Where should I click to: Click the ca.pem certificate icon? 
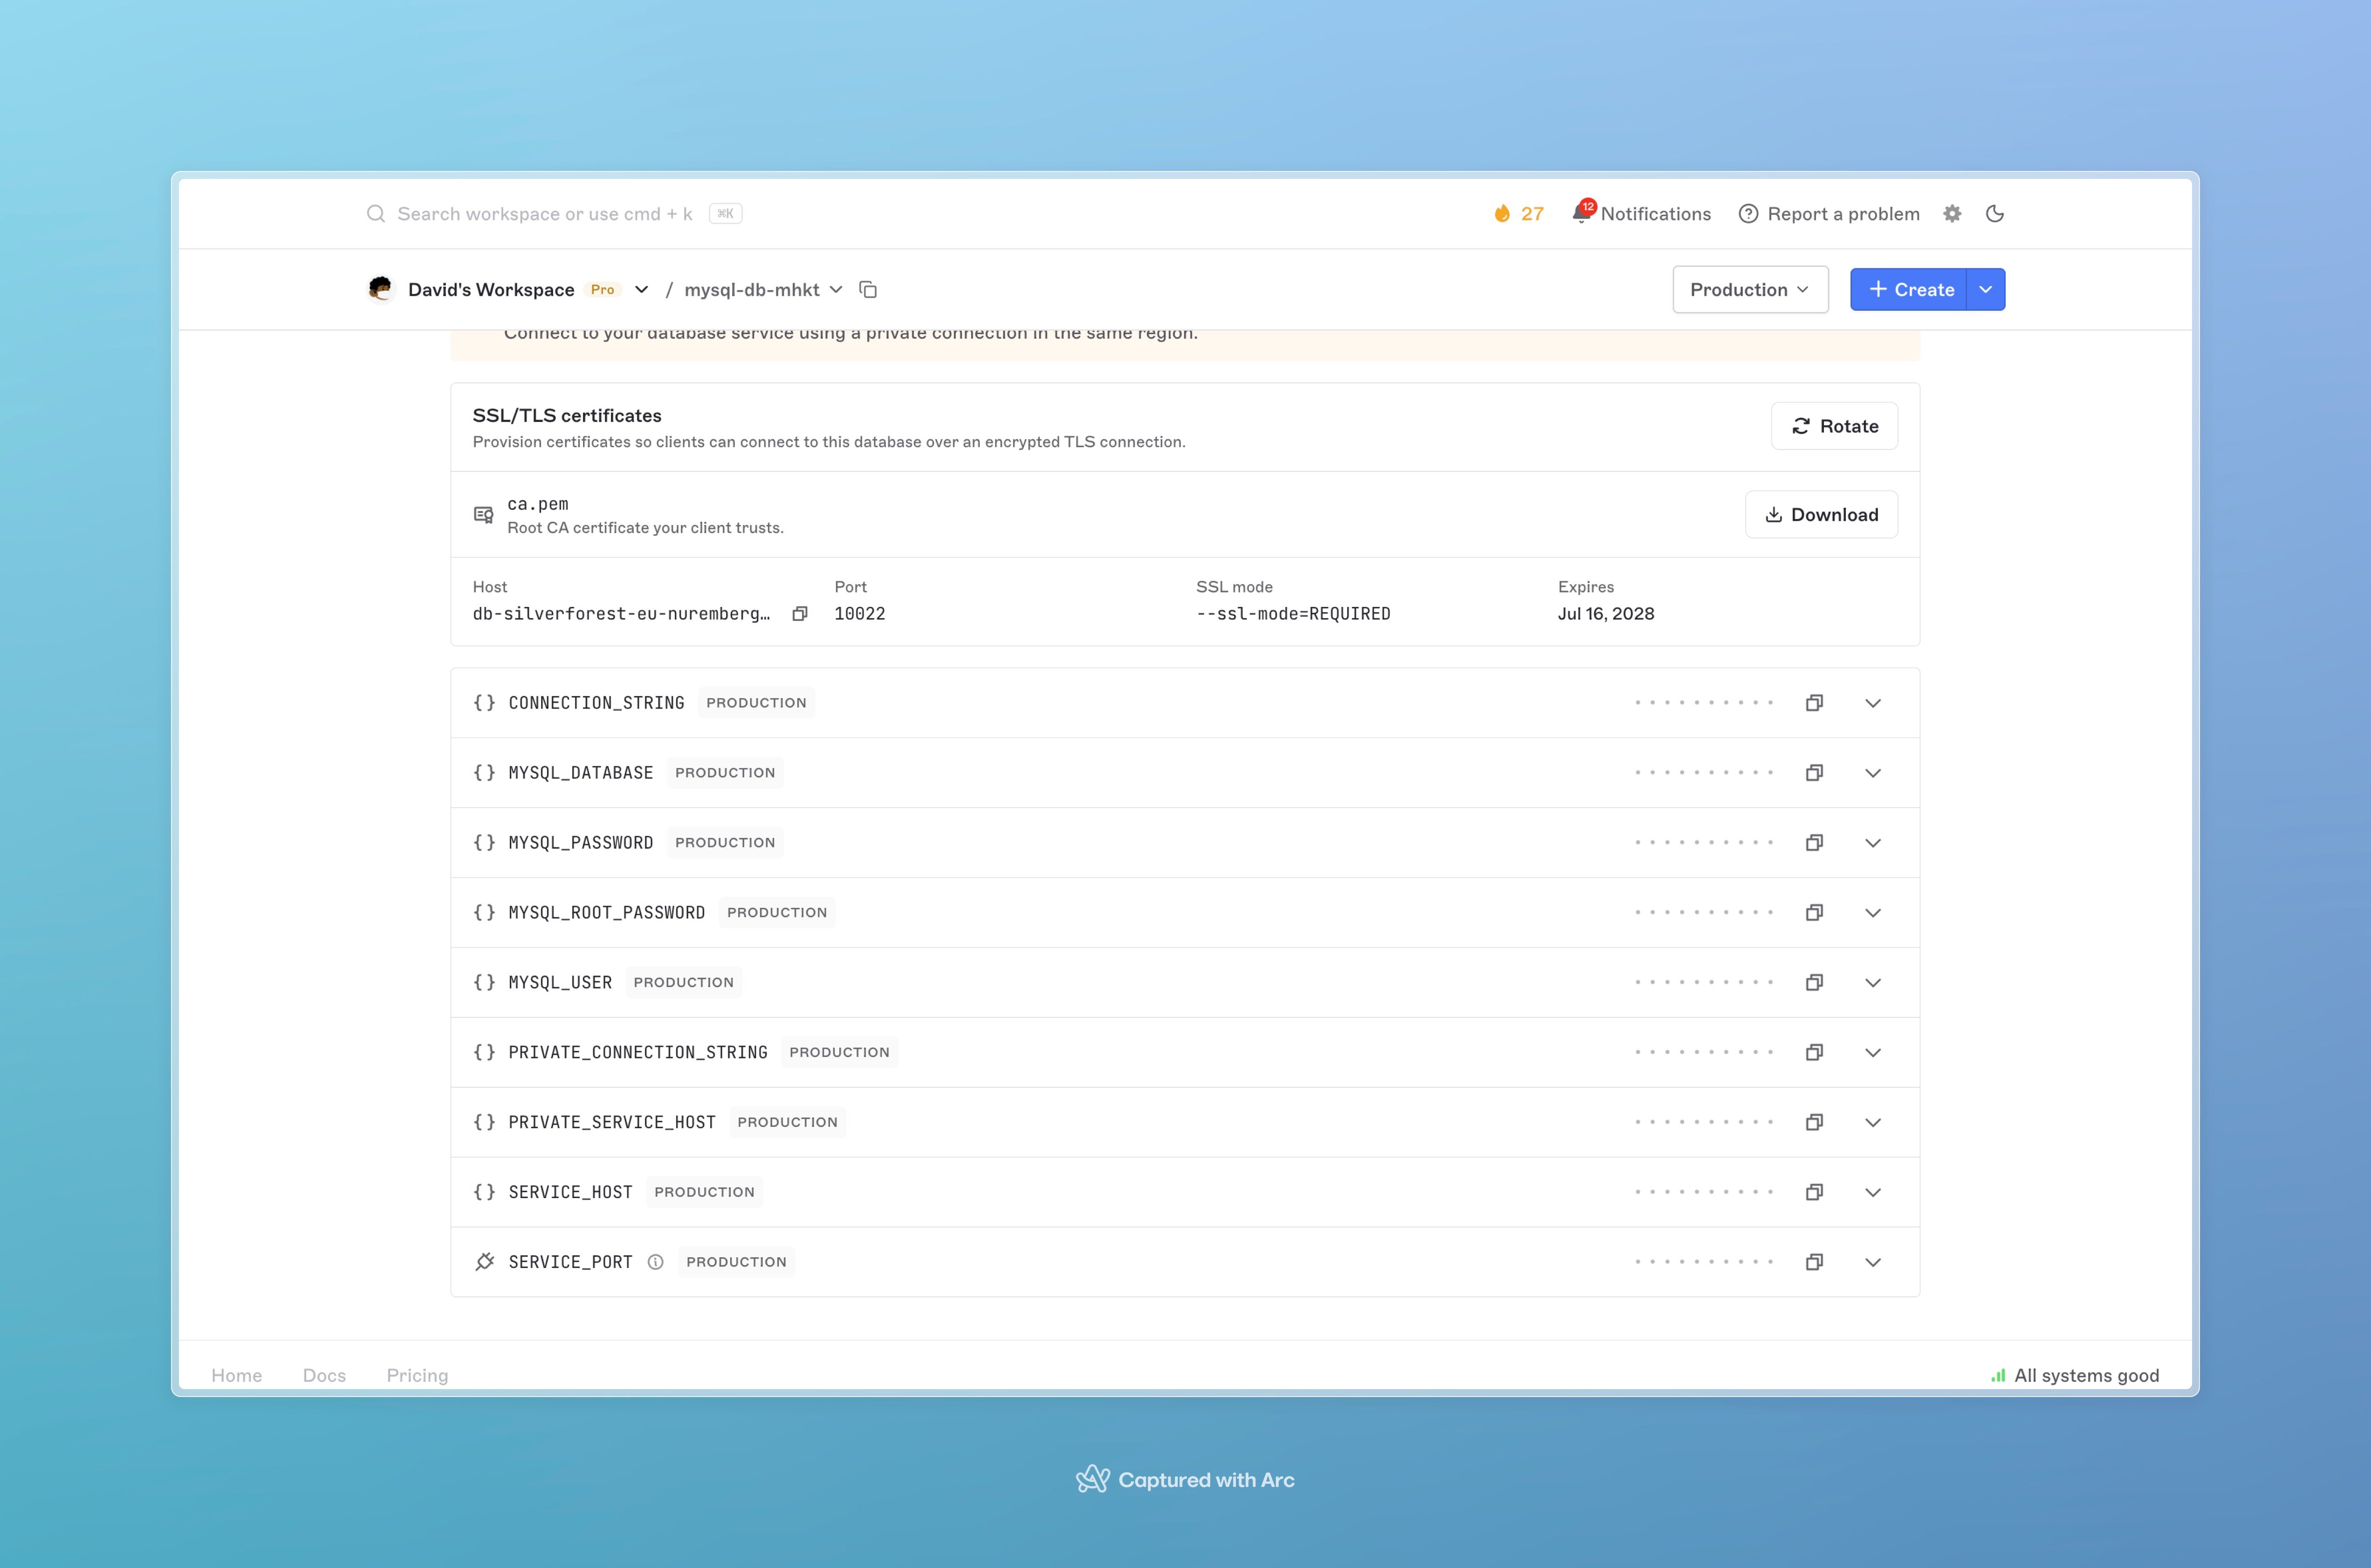point(483,515)
